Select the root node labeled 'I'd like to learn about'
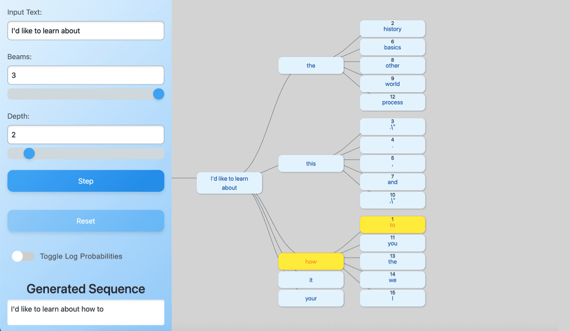 pyautogui.click(x=229, y=183)
